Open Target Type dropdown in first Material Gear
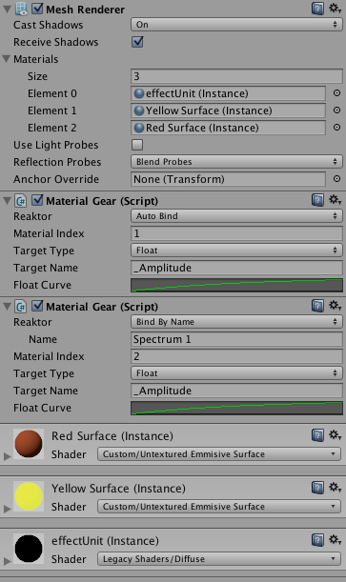 (236, 251)
